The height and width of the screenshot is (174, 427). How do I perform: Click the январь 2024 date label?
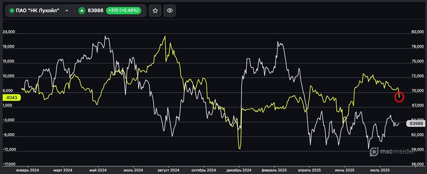click(x=27, y=169)
